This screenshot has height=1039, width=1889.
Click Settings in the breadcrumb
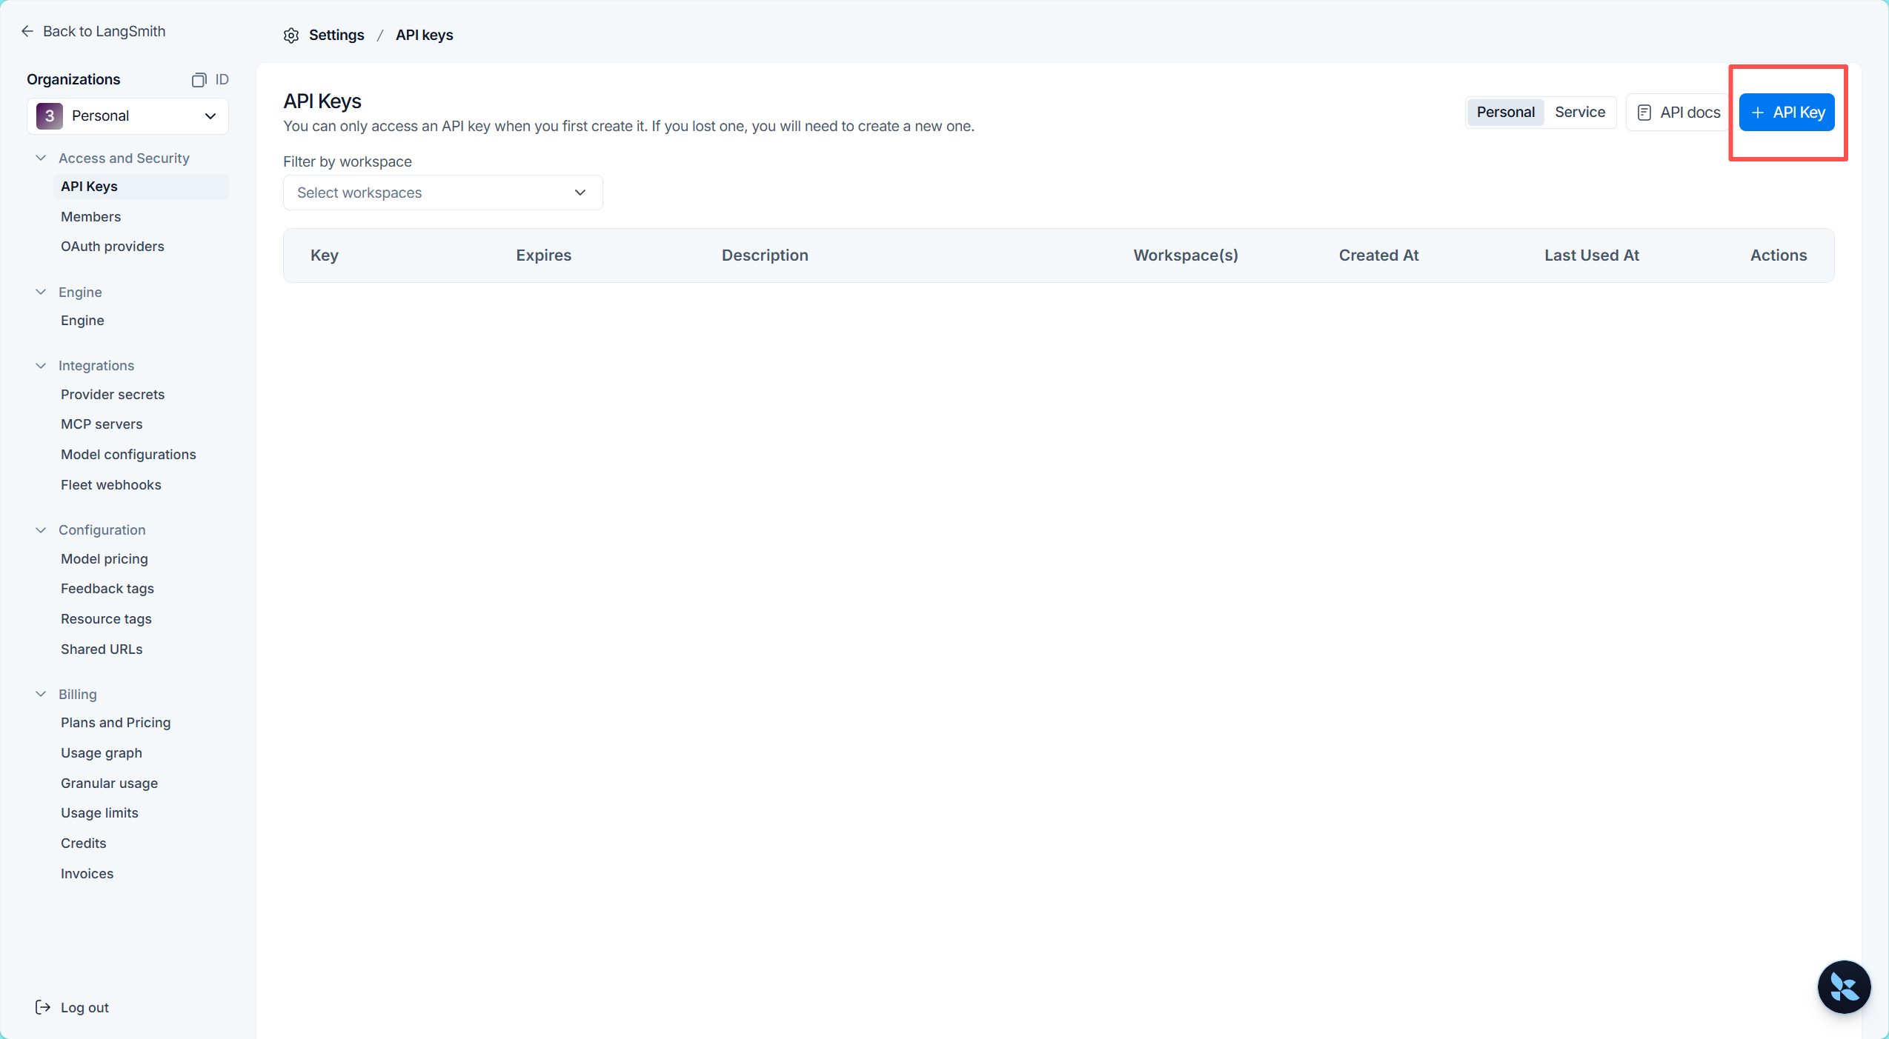pos(336,36)
